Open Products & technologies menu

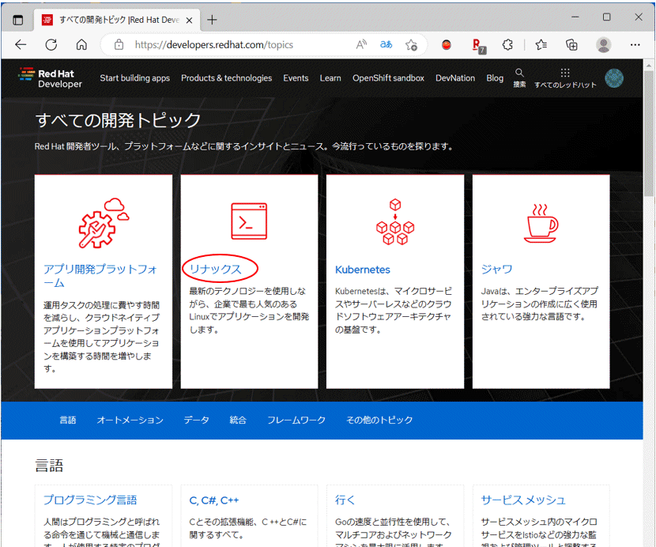[226, 78]
